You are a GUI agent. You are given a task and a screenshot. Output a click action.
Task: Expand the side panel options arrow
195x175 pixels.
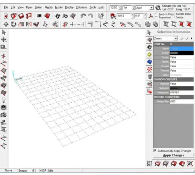(x=192, y=38)
